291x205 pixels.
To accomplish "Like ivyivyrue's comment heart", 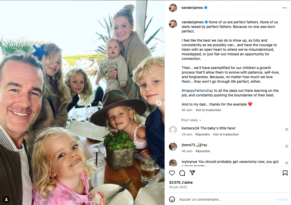I will pos(286,163).
